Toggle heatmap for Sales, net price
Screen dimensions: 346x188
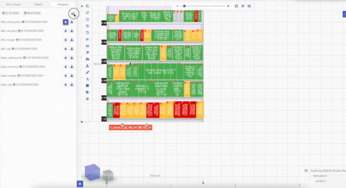(65, 67)
